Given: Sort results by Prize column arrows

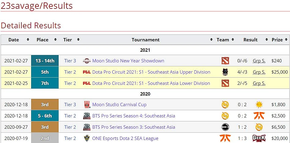Looking at the screenshot, I should tap(286, 40).
